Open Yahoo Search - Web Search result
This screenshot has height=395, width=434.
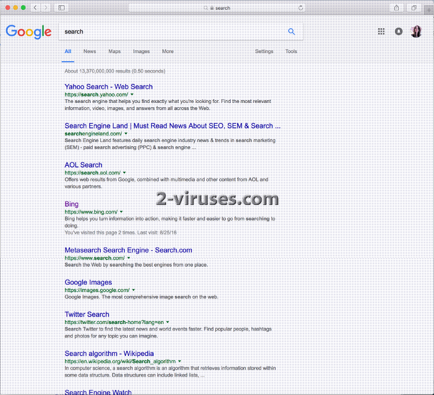point(108,87)
